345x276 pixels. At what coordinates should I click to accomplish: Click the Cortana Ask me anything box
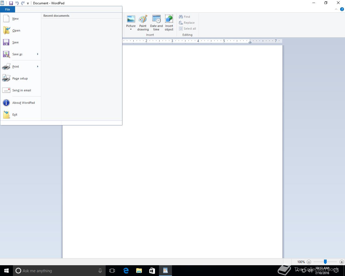click(x=59, y=271)
